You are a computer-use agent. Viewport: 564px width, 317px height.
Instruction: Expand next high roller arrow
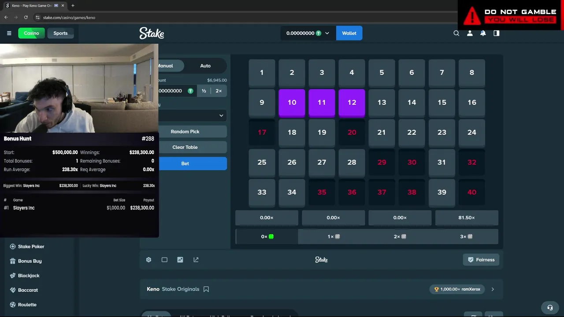coord(493,289)
